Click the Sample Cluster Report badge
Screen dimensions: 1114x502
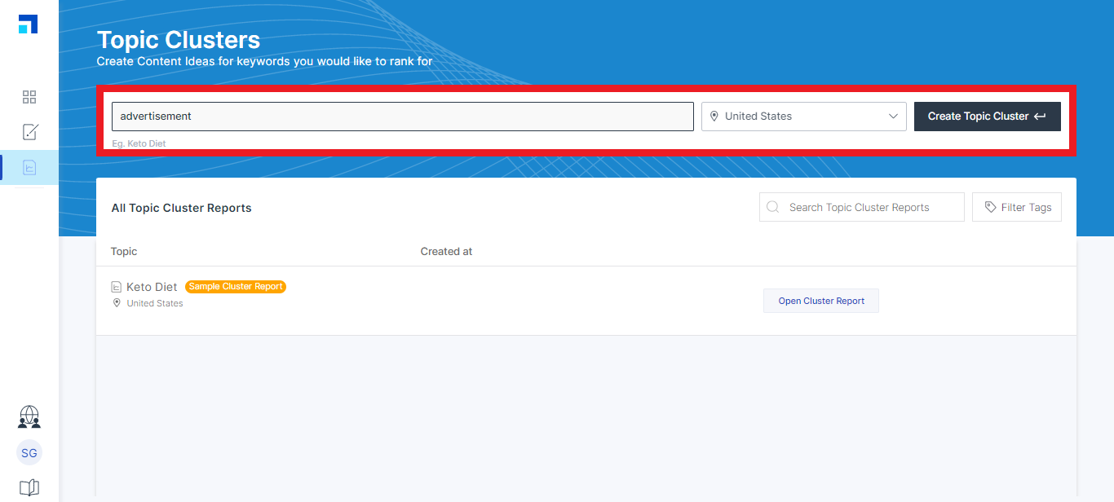(x=236, y=287)
